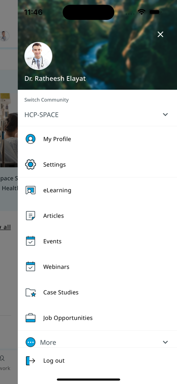Tap the doctor's profile photo

(38, 56)
